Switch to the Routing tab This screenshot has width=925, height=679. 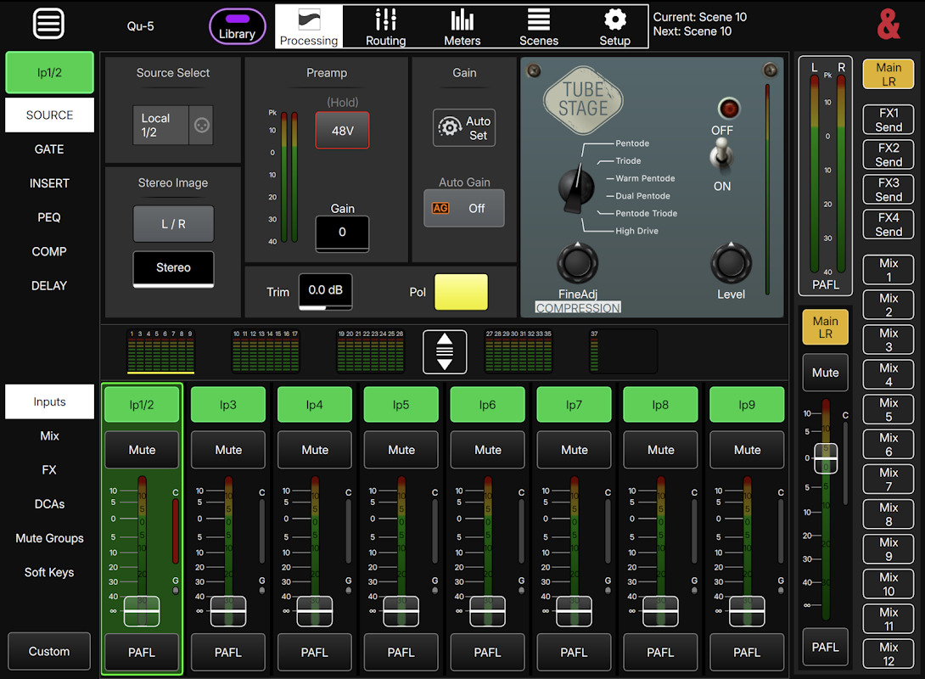click(385, 26)
